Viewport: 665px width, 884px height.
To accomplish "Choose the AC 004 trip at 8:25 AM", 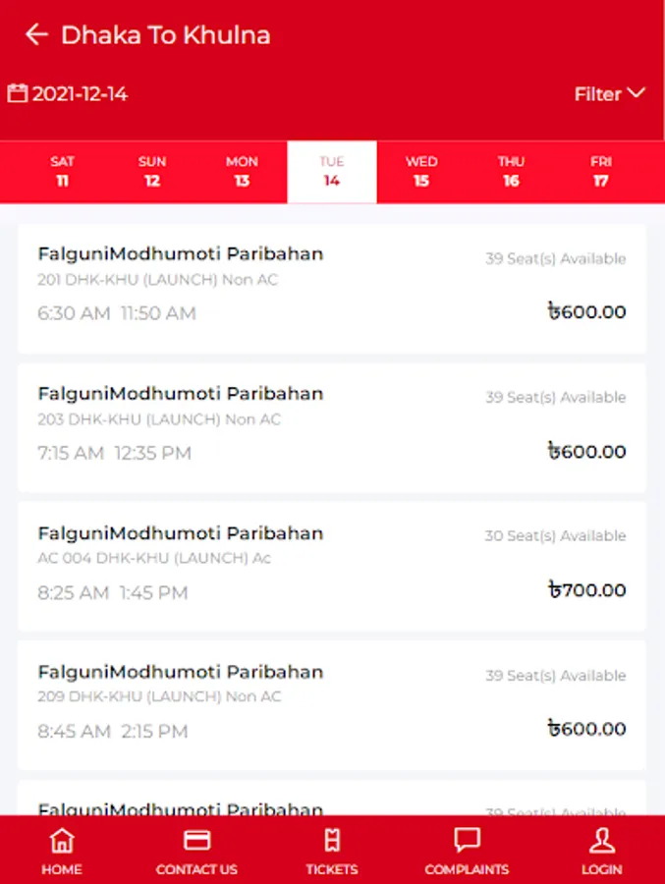I will [332, 567].
